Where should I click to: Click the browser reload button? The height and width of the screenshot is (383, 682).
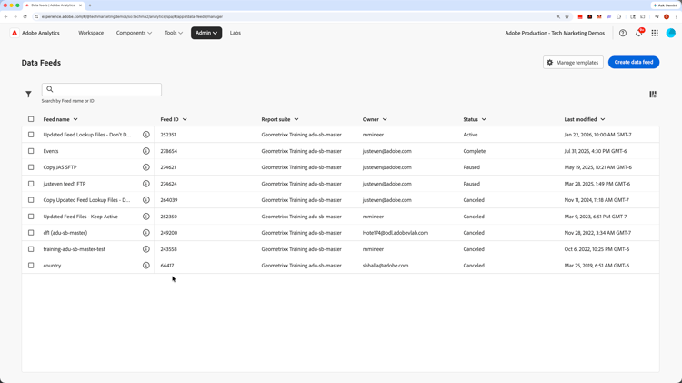pyautogui.click(x=25, y=16)
